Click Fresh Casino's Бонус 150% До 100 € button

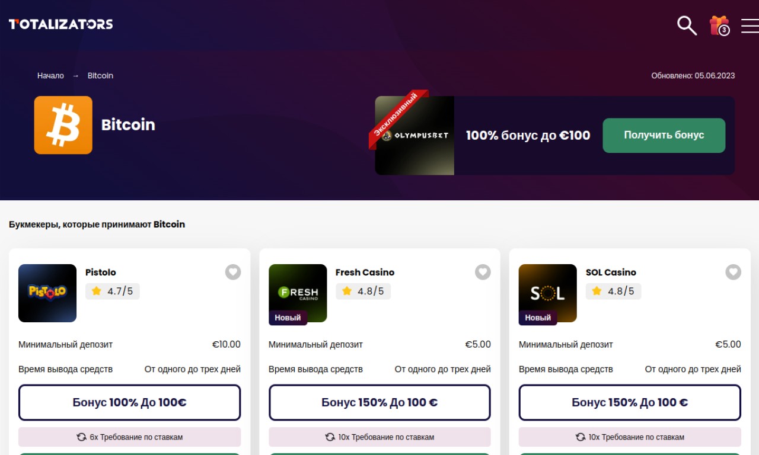tap(380, 403)
